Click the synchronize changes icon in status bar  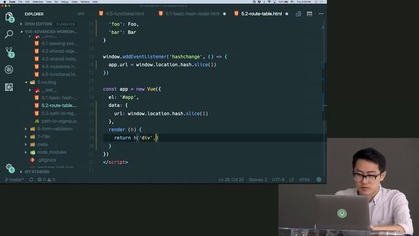[x=31, y=180]
